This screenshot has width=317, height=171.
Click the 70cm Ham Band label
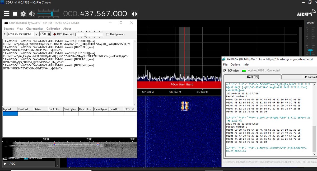click(x=182, y=84)
